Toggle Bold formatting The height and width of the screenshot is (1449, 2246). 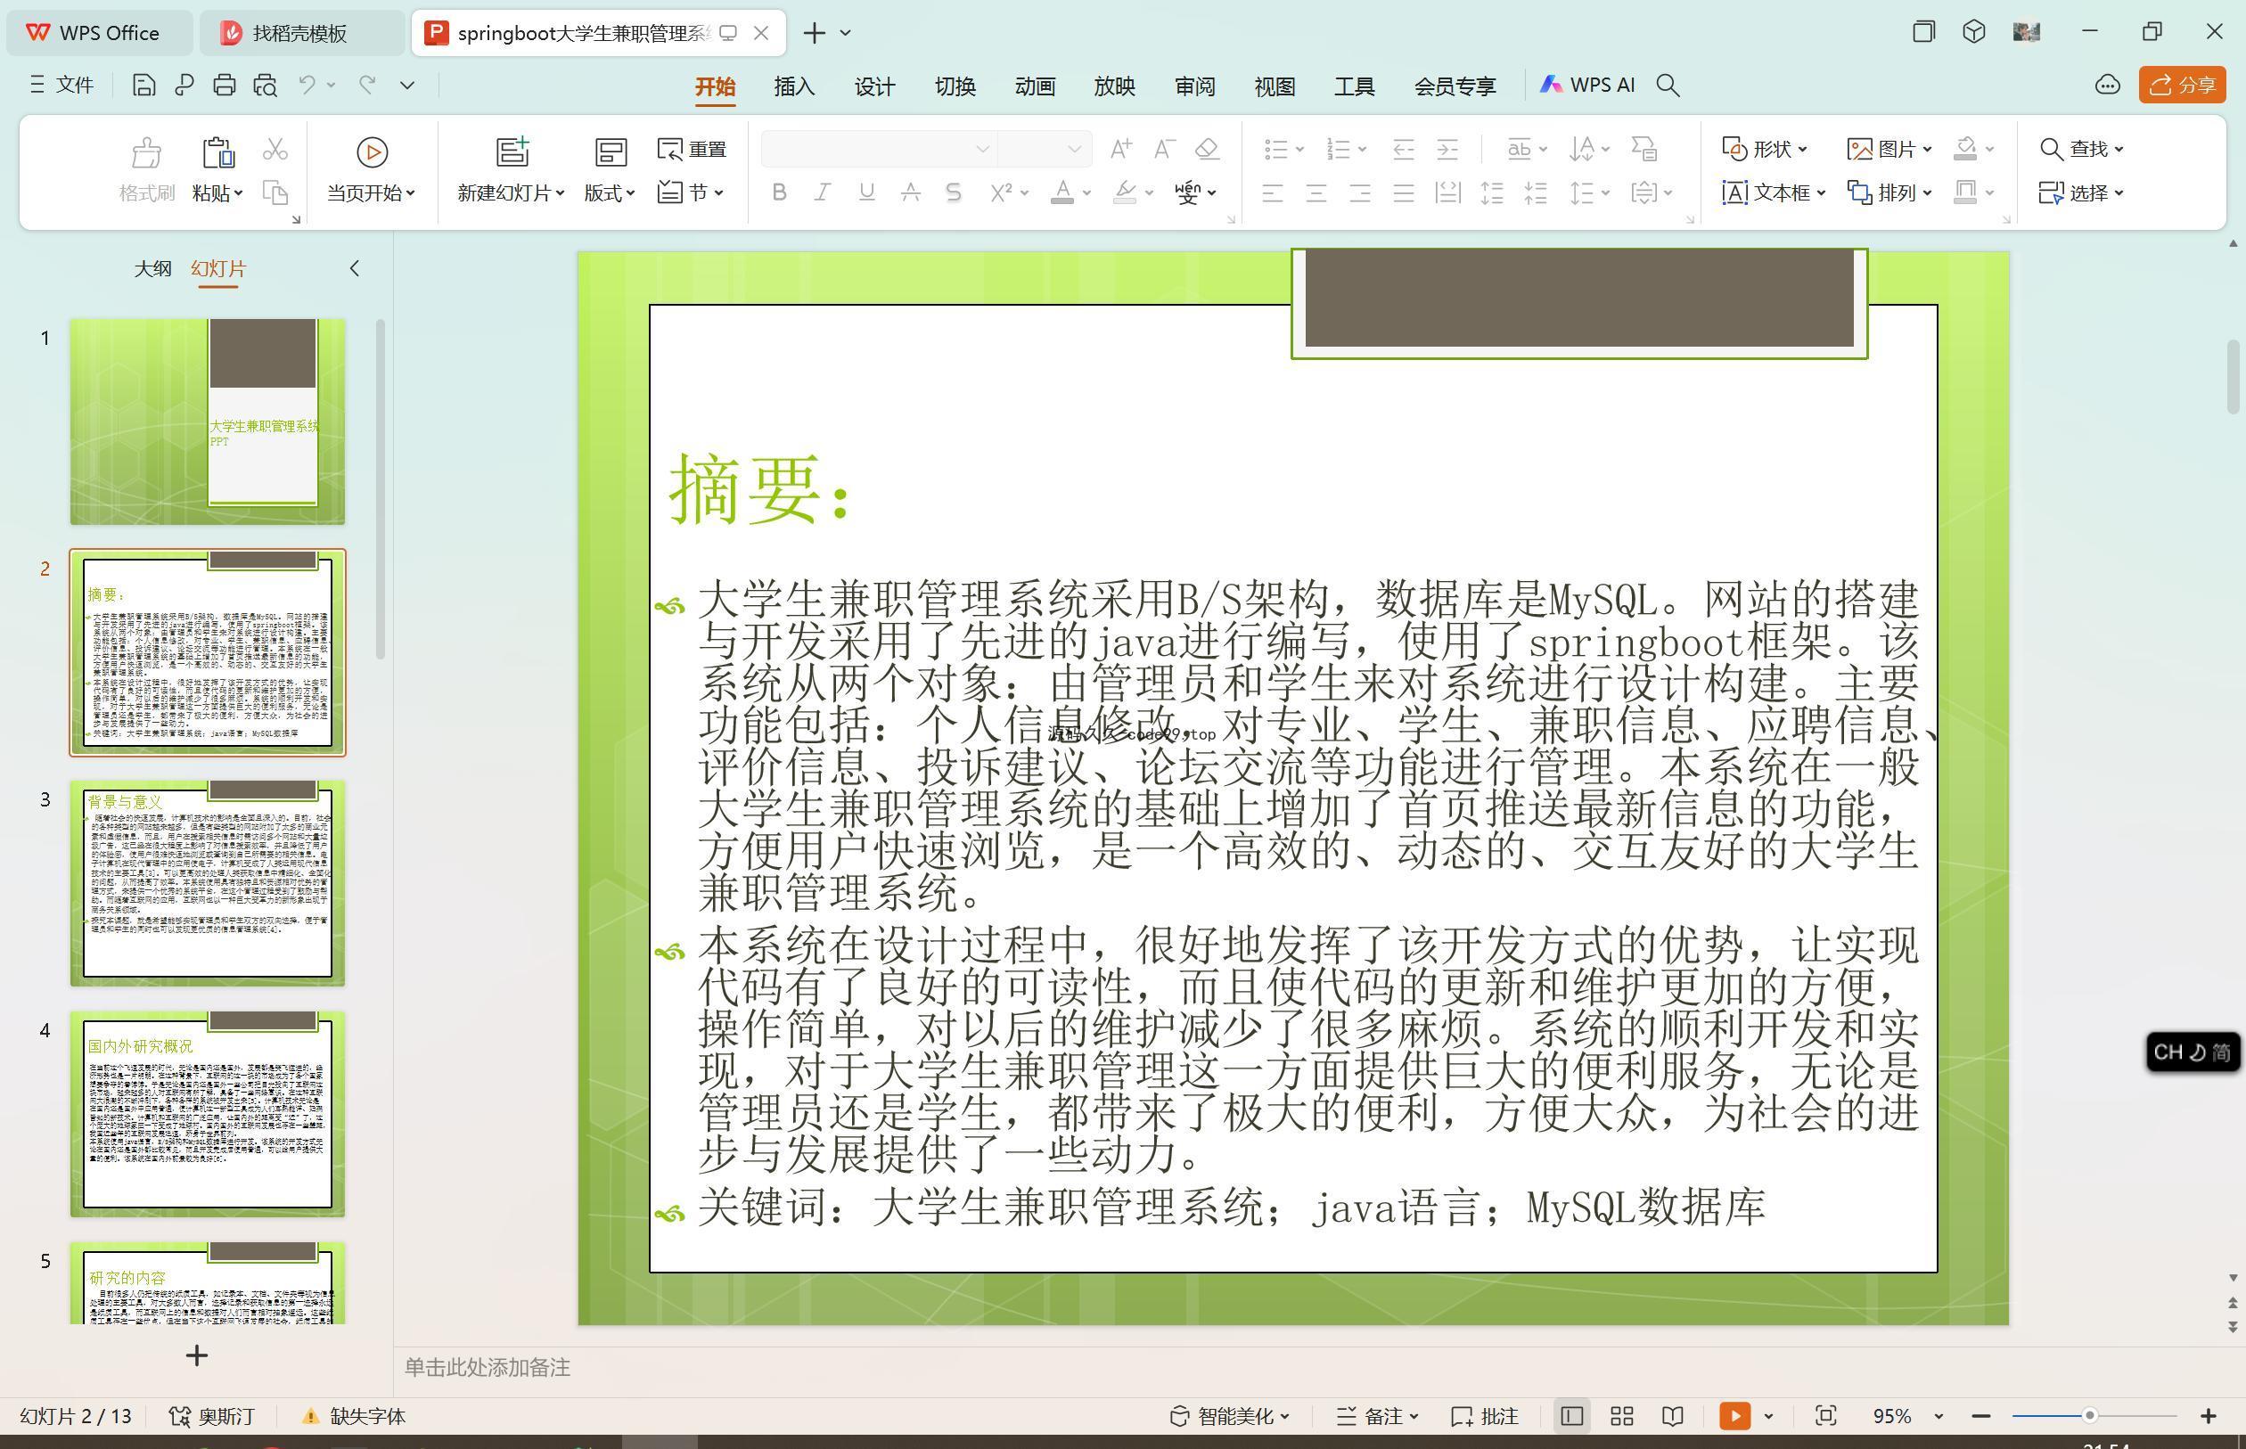coord(778,192)
